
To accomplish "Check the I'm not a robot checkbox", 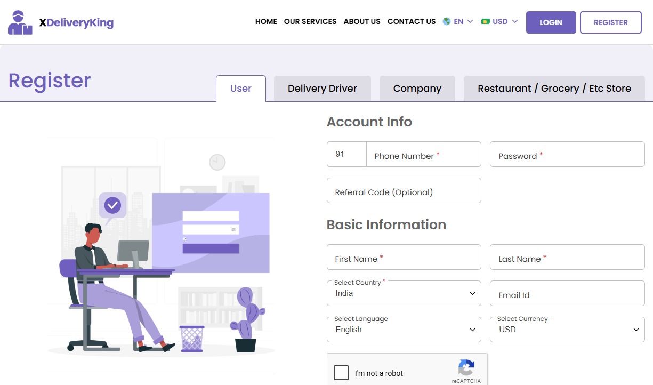I will click(341, 373).
